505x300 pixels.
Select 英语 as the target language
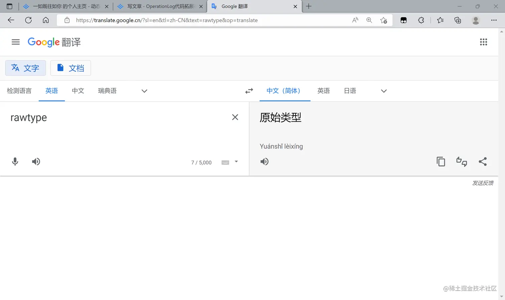click(324, 91)
